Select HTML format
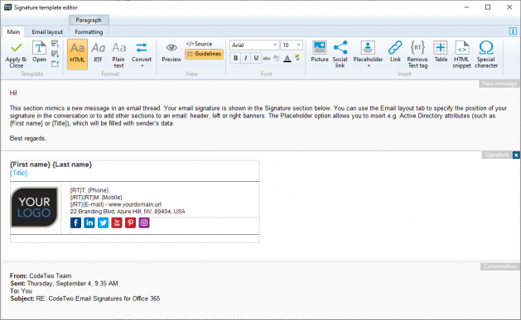 click(x=77, y=54)
